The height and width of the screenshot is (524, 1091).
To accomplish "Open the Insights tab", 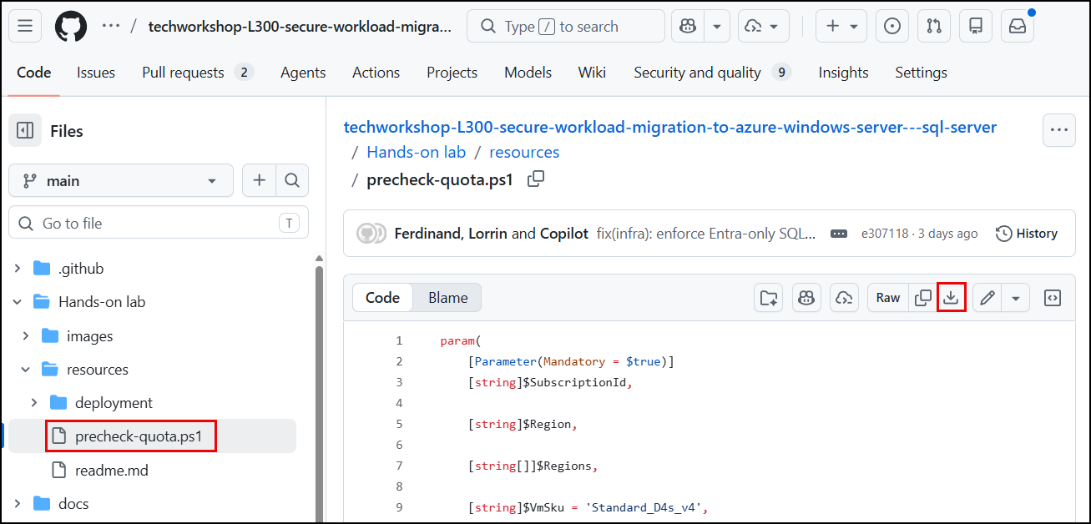I will (x=843, y=73).
